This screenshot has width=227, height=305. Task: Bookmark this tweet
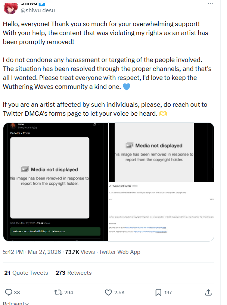point(158,292)
